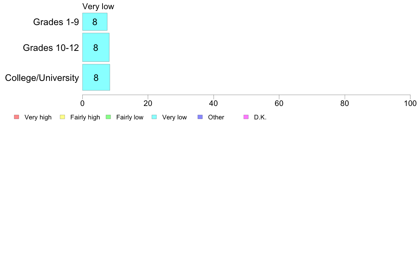
Task: Click the Fairly high legend text
Action: (85, 117)
